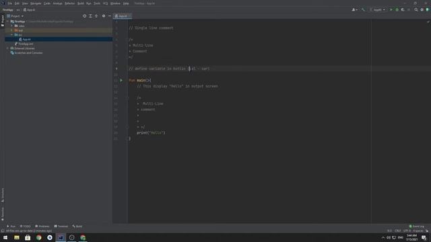
Task: Open the Problems tool window
Action: 42,227
